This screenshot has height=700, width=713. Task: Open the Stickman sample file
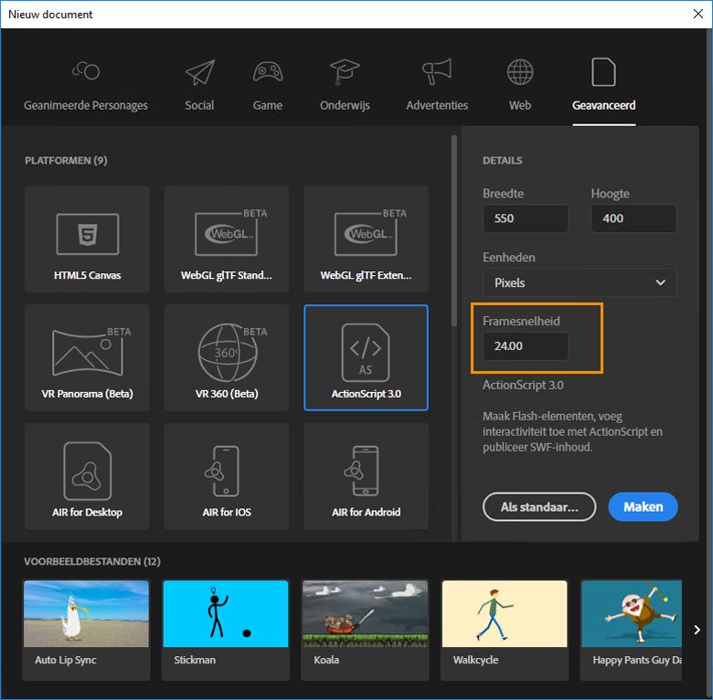[x=226, y=630]
